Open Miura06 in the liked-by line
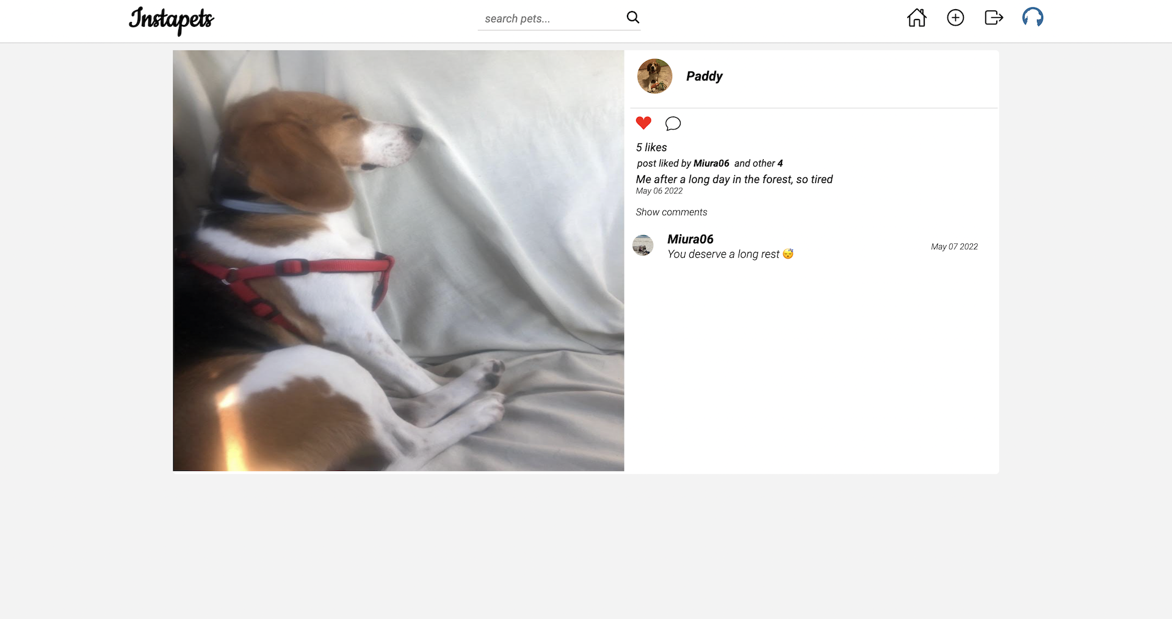 (x=711, y=163)
